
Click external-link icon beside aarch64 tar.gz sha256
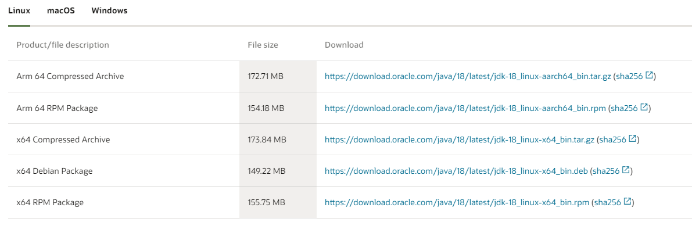click(650, 76)
